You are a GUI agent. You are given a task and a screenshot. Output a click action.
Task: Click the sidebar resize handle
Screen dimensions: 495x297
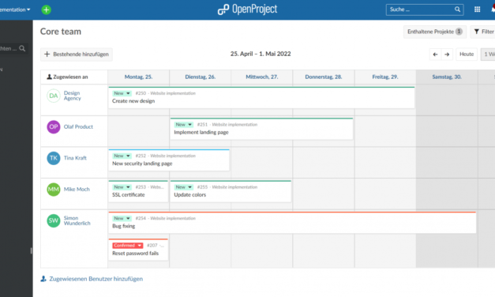coord(32,251)
